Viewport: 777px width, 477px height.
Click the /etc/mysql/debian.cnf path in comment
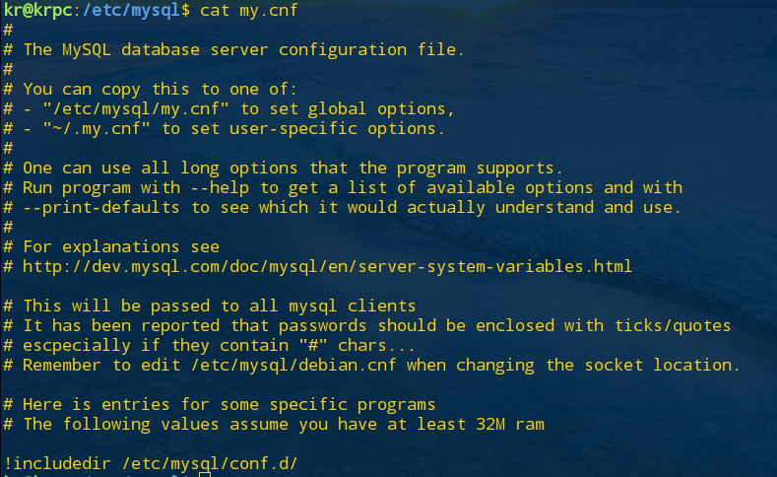tap(293, 366)
